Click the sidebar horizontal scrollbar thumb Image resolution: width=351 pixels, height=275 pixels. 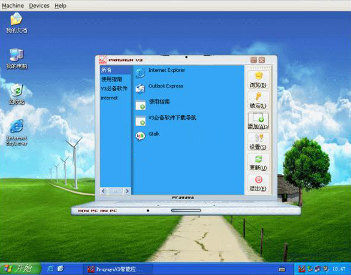115,191
